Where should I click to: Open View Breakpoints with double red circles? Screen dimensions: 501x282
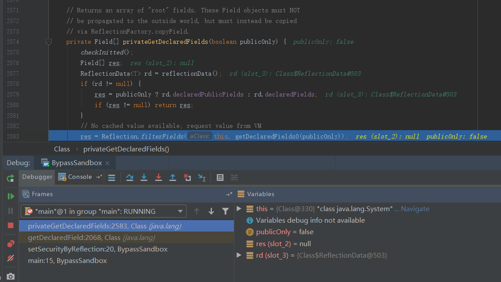(x=11, y=243)
